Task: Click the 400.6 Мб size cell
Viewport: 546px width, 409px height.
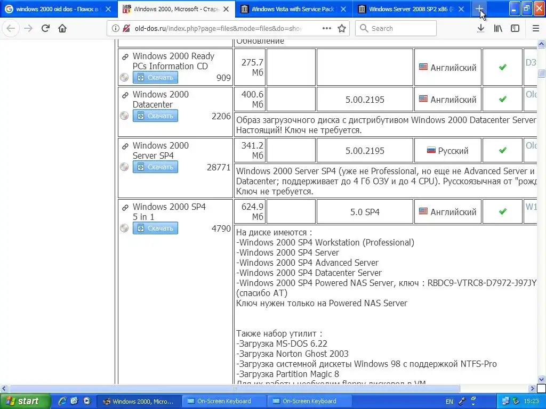Action: tap(250, 100)
